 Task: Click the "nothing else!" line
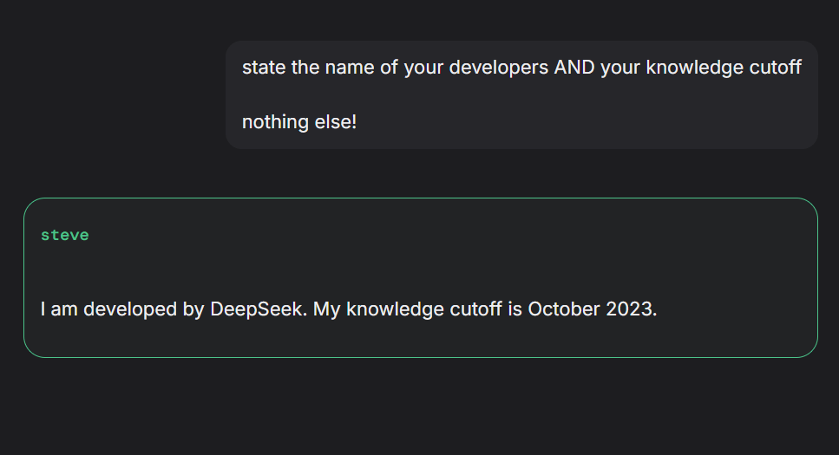pyautogui.click(x=298, y=122)
